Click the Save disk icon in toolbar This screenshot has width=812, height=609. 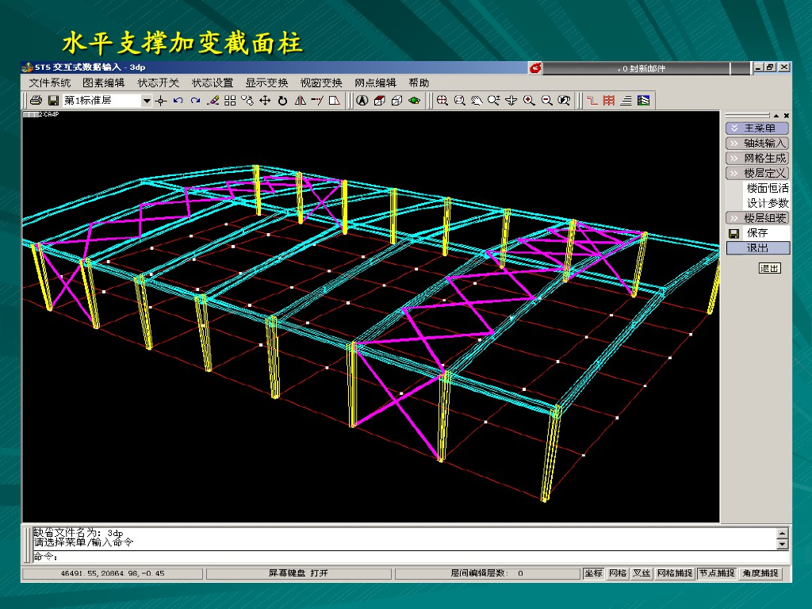click(x=53, y=101)
